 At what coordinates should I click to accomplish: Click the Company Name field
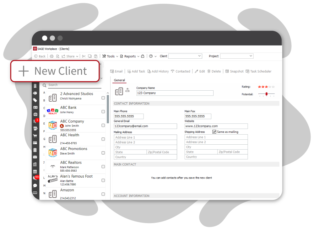(175, 93)
